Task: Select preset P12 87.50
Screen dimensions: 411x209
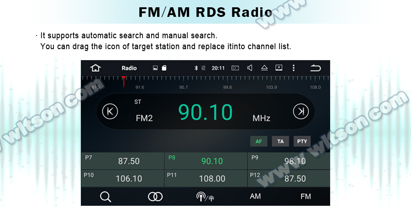Action: pos(289,178)
